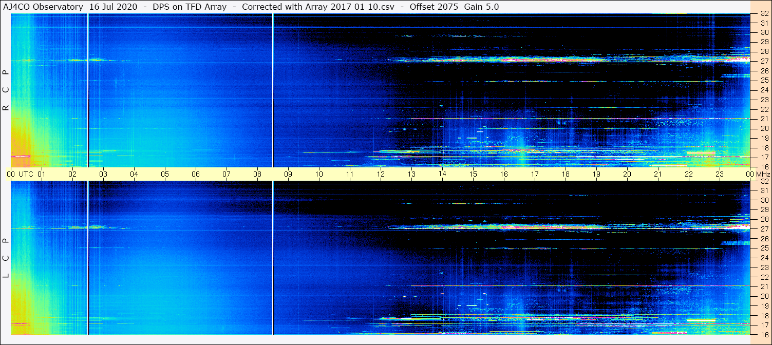The width and height of the screenshot is (772, 345).
Task: Click hour '14' on the UTC axis
Action: 442,174
